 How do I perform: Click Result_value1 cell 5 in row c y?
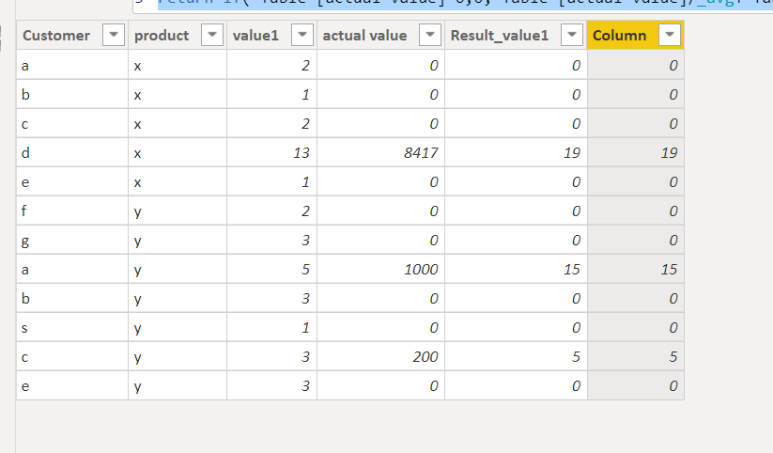(x=516, y=357)
